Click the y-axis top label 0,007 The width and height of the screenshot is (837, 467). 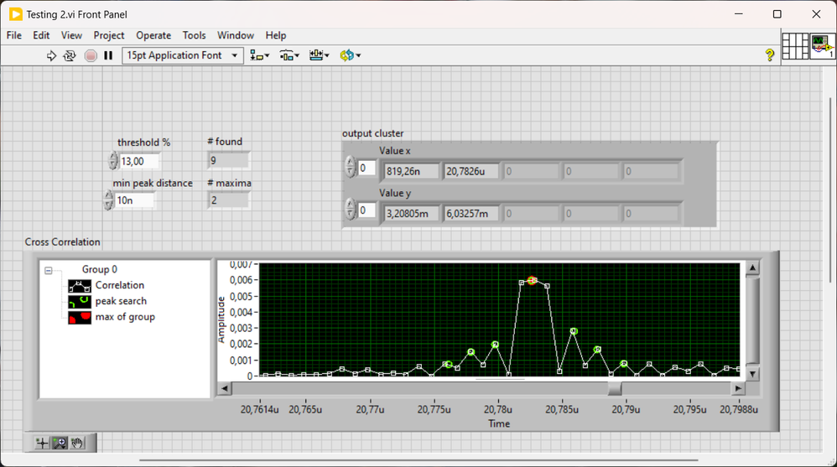pos(241,264)
